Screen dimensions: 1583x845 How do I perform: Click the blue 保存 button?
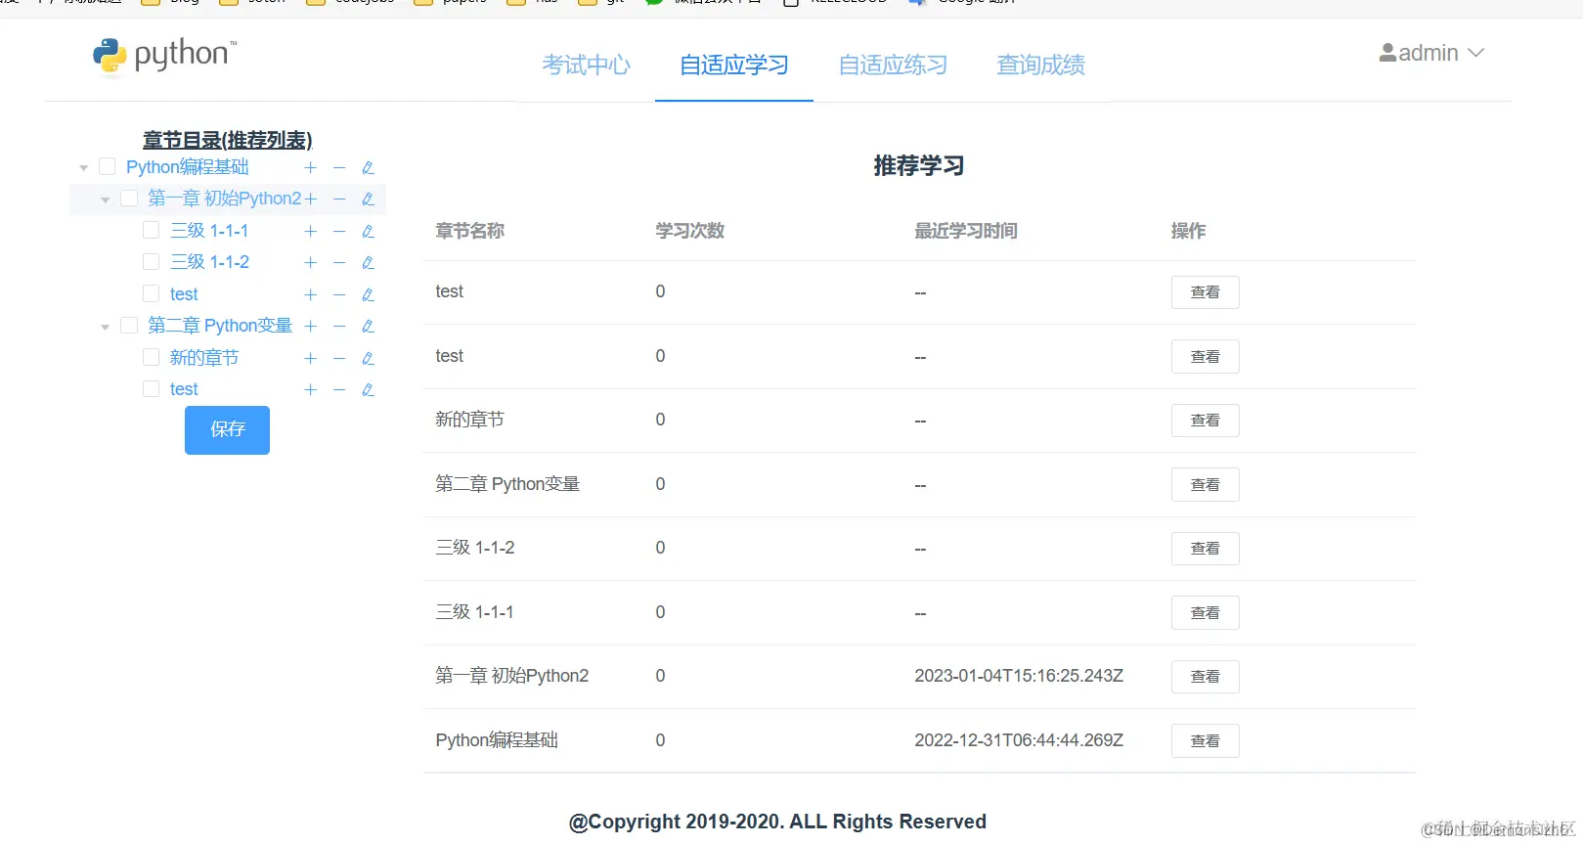click(227, 430)
